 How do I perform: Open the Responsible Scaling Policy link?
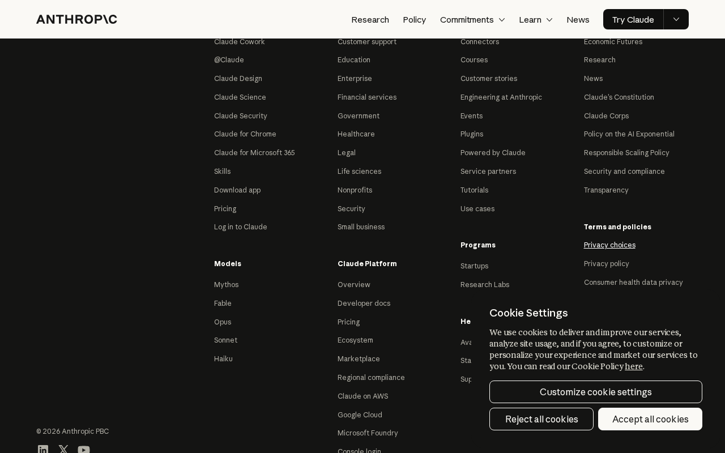click(626, 152)
